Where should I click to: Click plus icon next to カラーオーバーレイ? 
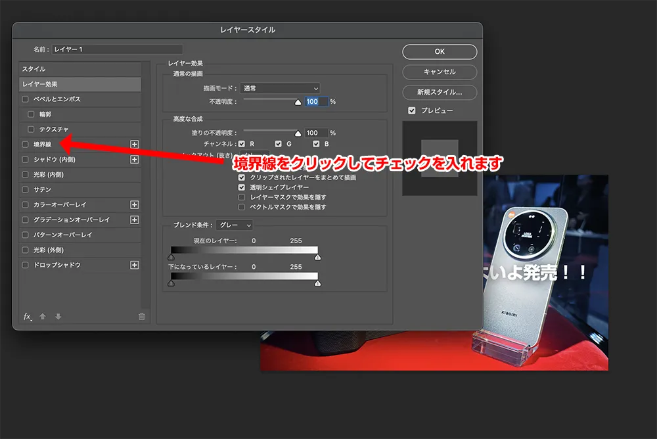(x=135, y=204)
